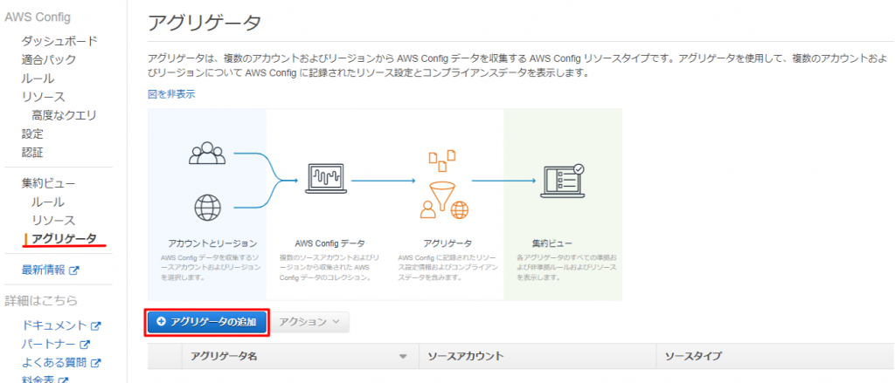Click orange globe icon below funnel
Image resolution: width=895 pixels, height=383 pixels.
click(x=460, y=210)
